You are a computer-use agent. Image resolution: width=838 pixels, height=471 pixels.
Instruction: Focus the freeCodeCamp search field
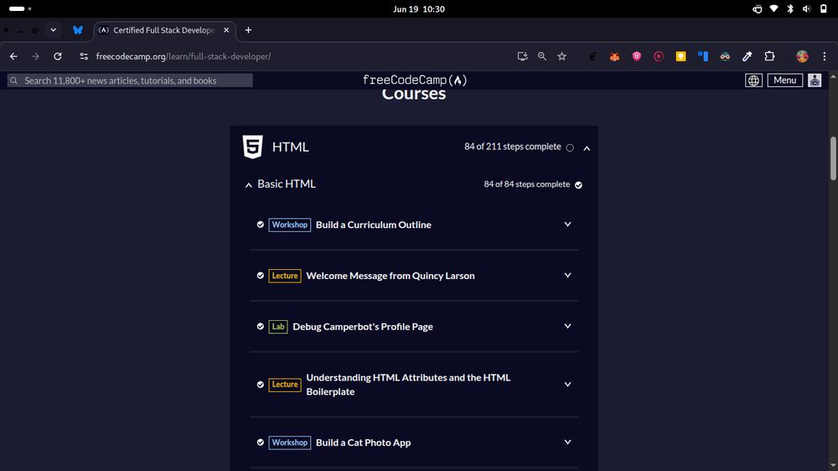[130, 80]
